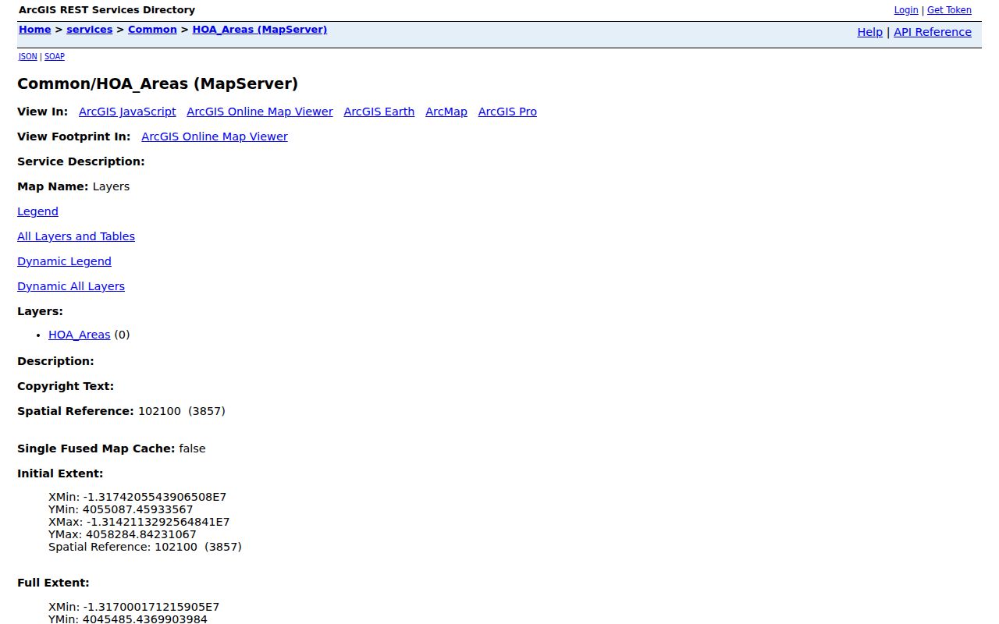The height and width of the screenshot is (624, 999).
Task: Click the Full Extent XMin value
Action: coord(151,606)
